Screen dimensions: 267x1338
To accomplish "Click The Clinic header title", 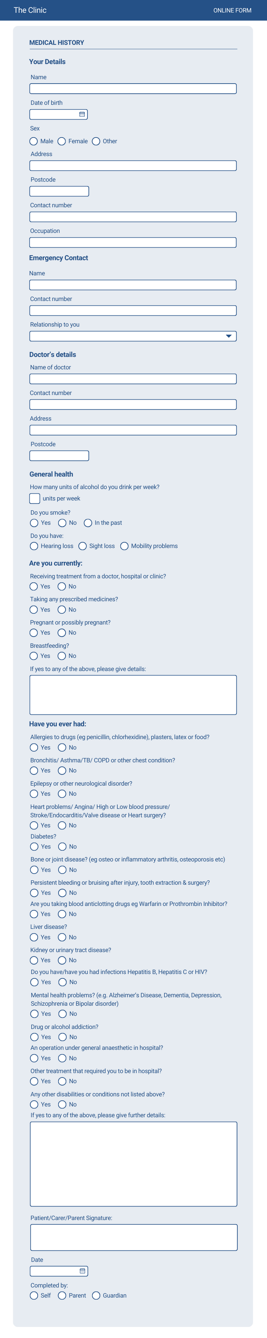I will tap(30, 10).
